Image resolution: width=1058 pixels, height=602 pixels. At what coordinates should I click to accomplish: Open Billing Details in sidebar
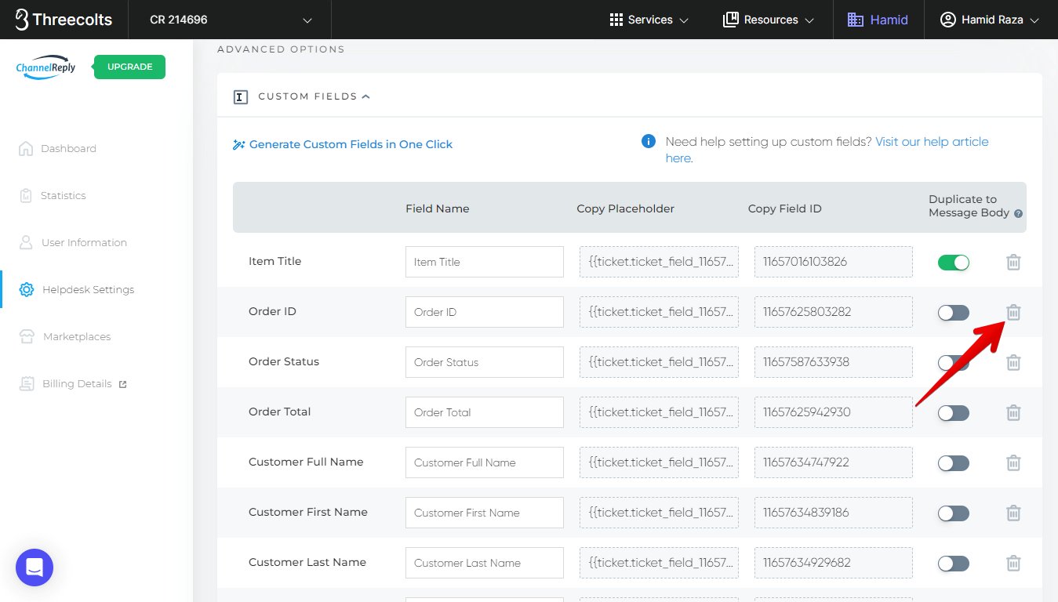click(77, 383)
